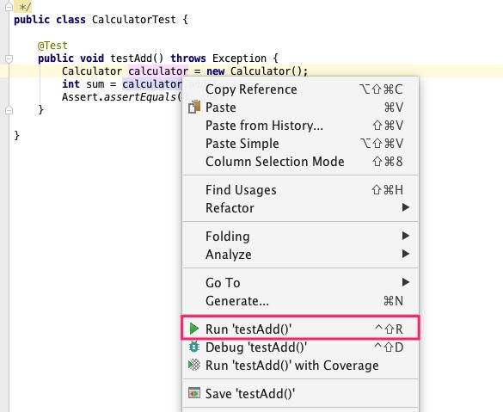Click the testAdd() method name
Viewport: 503px width, 412px height.
pyautogui.click(x=137, y=58)
